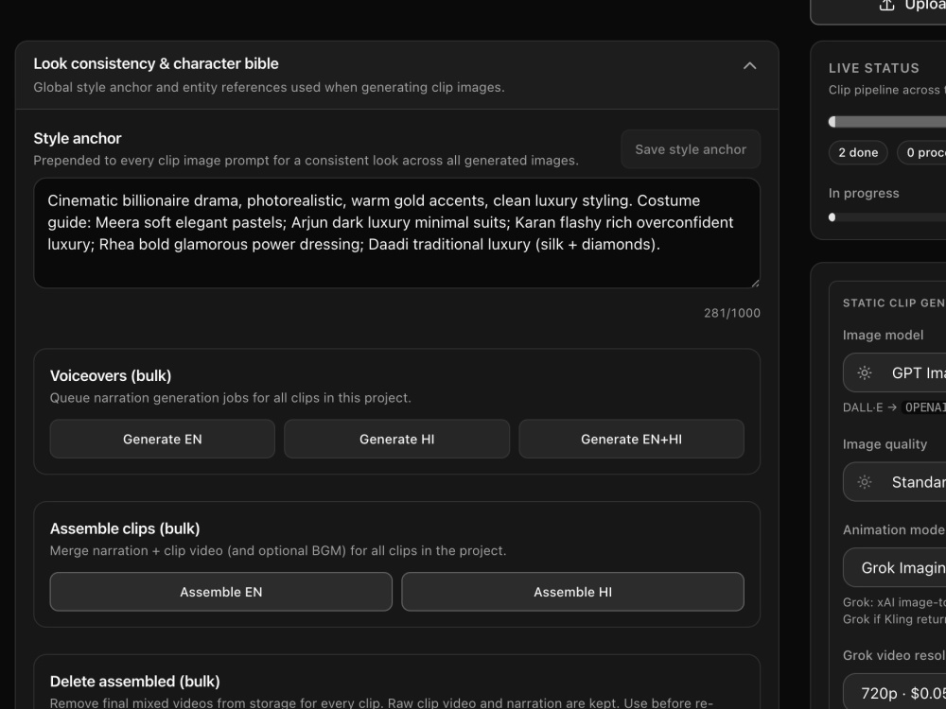This screenshot has width=946, height=709.
Task: Open the Grok Imagine animation model dropdown
Action: (894, 567)
